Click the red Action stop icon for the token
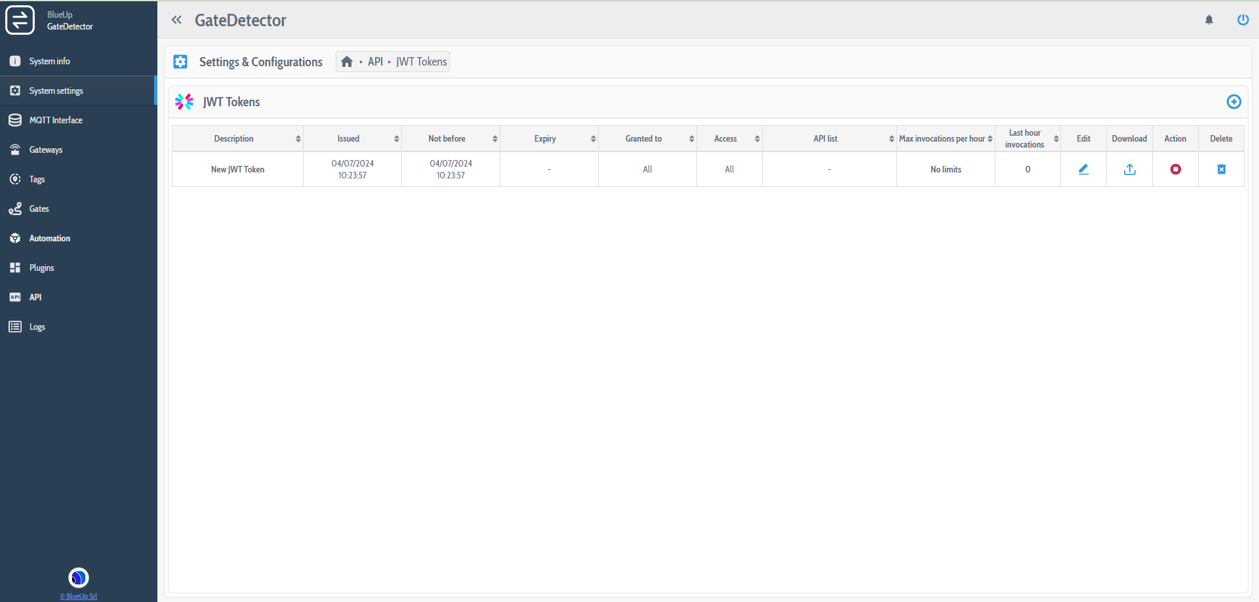The height and width of the screenshot is (602, 1259). 1175,169
